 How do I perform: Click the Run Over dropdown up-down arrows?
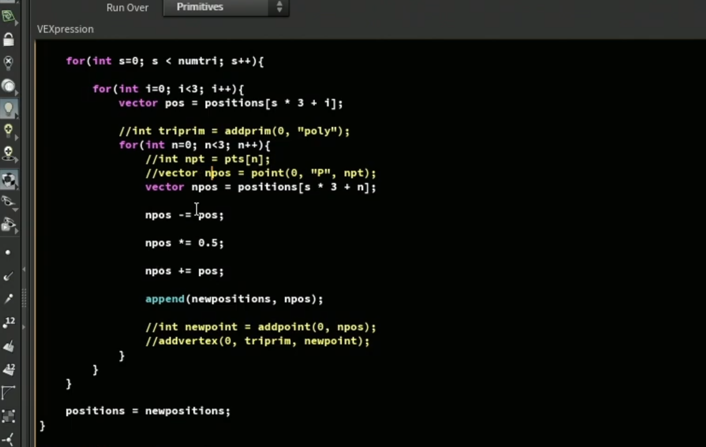279,7
